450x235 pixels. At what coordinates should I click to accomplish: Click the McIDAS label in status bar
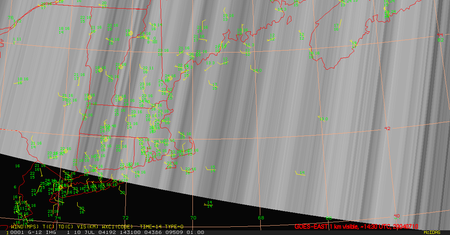coord(432,232)
